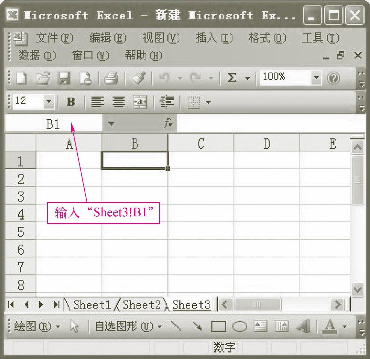Apply font color with the A icon
This screenshot has height=359, width=370.
[330, 326]
